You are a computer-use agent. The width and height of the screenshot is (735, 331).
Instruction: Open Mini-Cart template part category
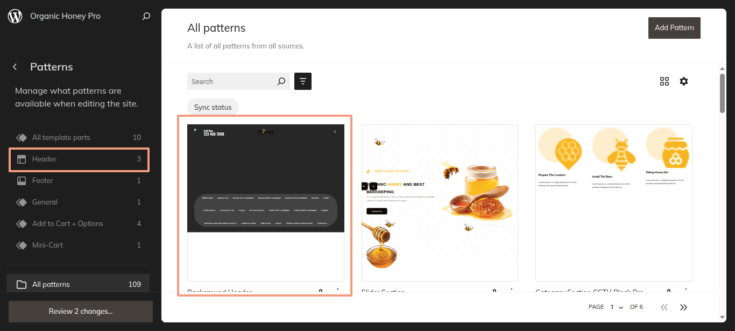point(79,245)
